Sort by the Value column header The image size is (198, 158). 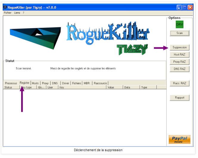pyautogui.click(x=115, y=87)
